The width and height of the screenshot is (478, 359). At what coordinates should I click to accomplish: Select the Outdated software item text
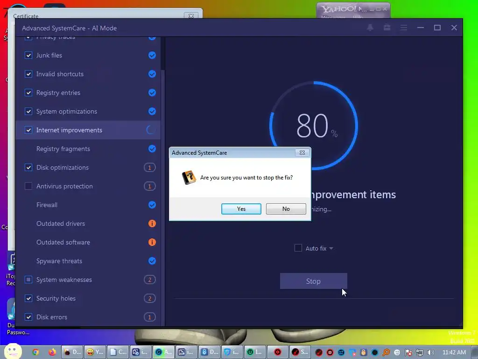pyautogui.click(x=63, y=242)
